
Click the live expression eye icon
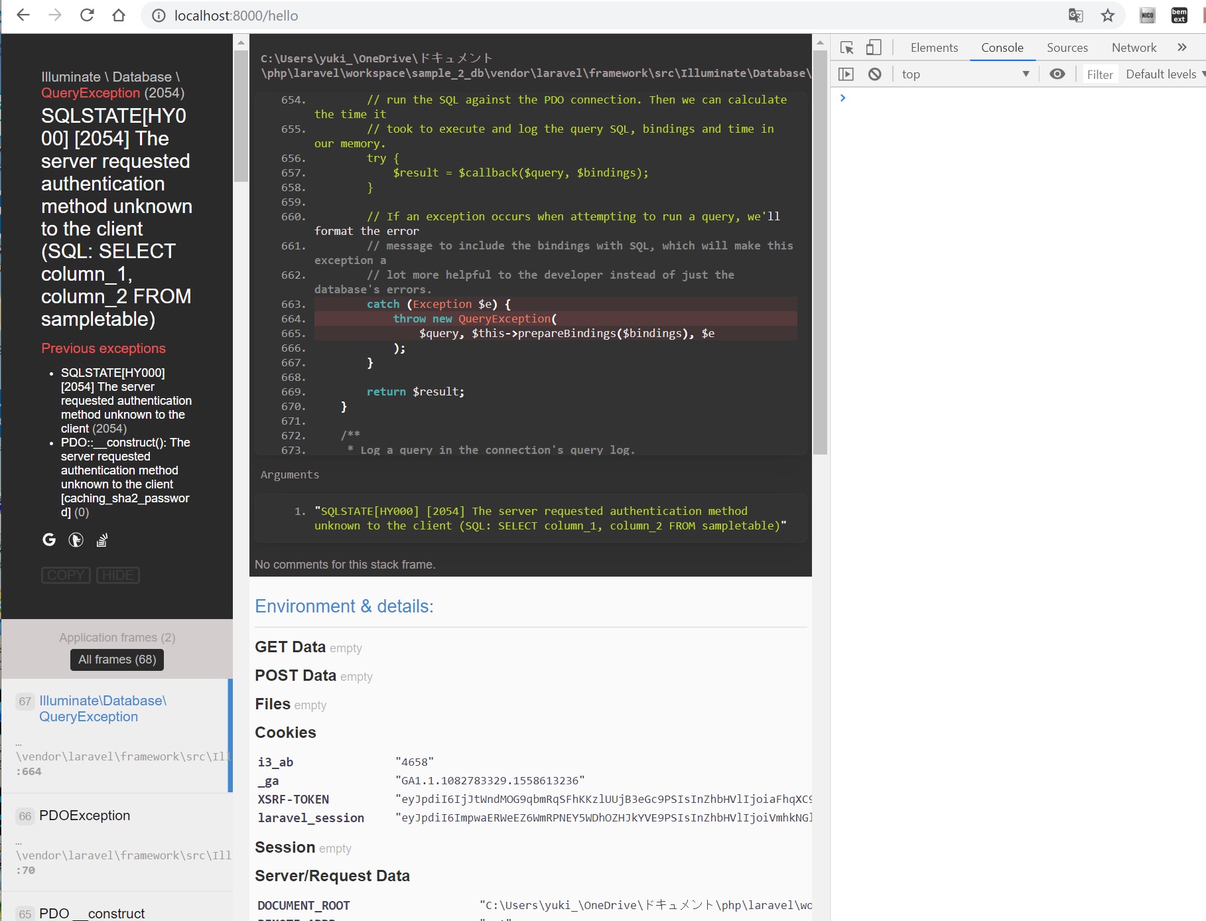1057,74
